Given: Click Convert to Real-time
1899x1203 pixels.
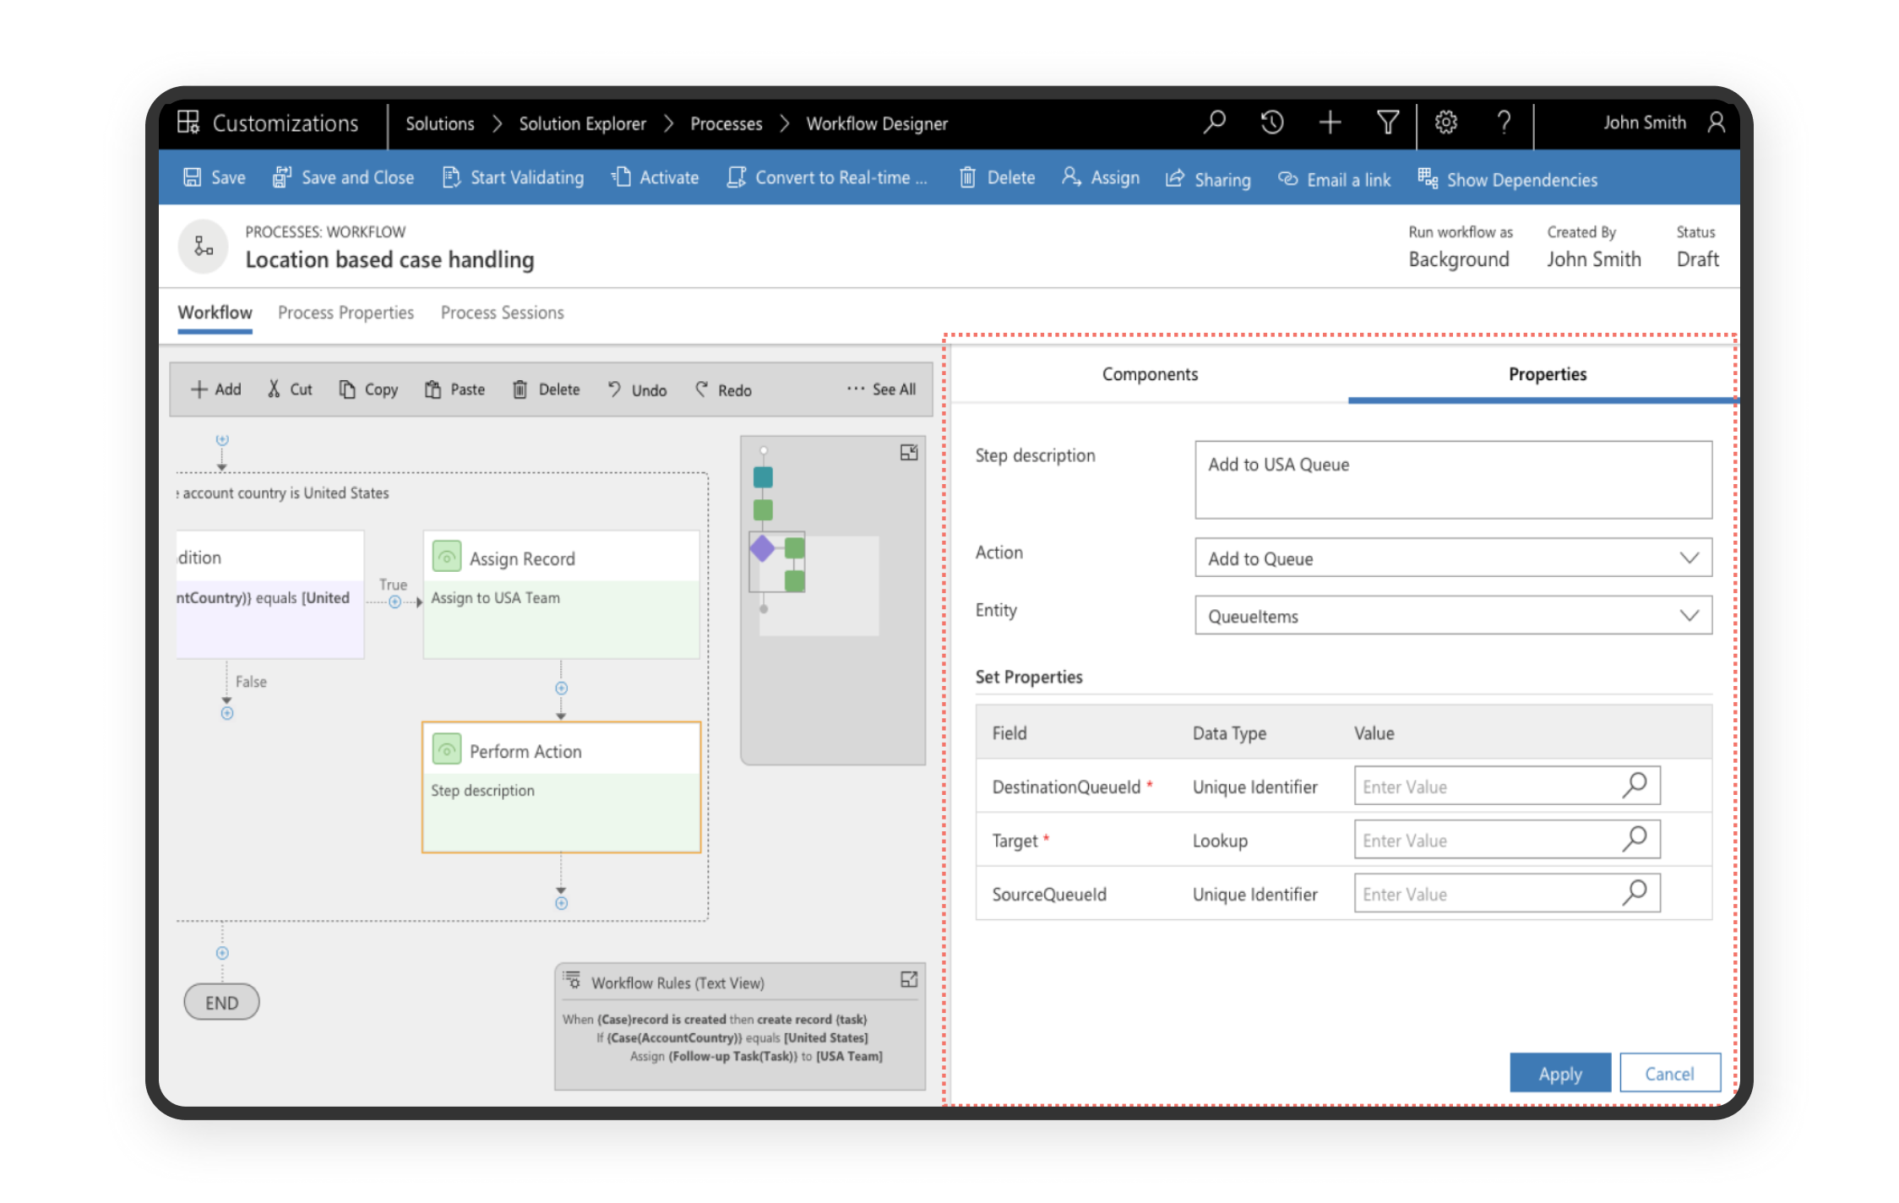Looking at the screenshot, I should 827,177.
